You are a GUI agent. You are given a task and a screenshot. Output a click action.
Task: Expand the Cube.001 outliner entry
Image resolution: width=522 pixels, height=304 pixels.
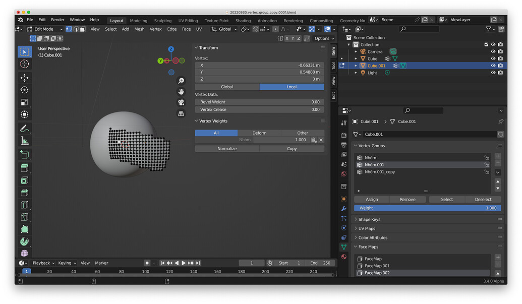pos(356,65)
